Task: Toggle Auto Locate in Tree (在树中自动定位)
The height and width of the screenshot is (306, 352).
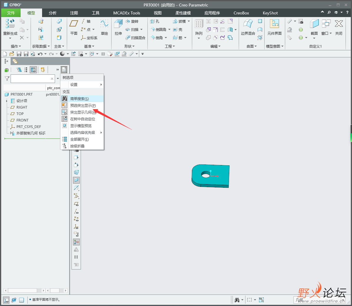Action: [82, 119]
